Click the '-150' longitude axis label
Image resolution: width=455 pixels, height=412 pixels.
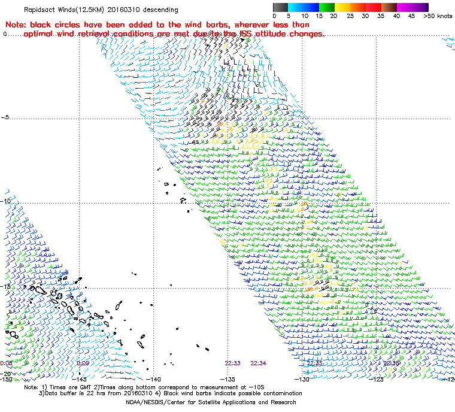click(7, 379)
